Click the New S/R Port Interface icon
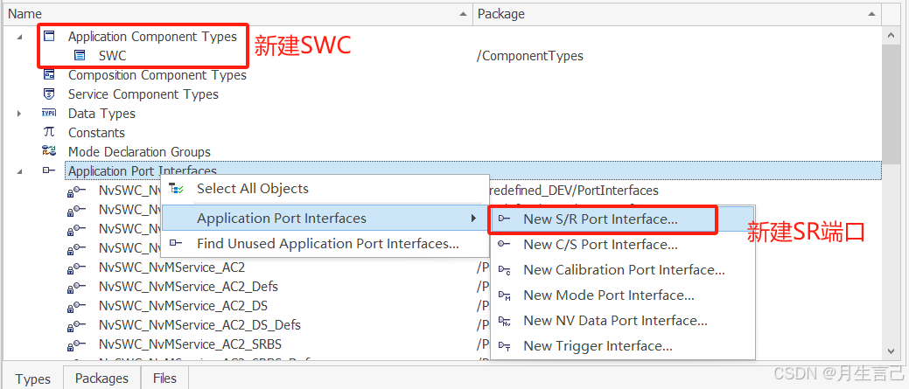909x389 pixels. [x=505, y=219]
